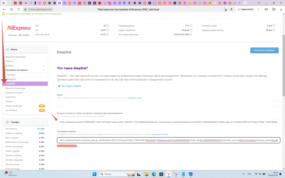The width and height of the screenshot is (285, 178).
Task: Click the All other categories tariff row
Action: click(x=25, y=160)
